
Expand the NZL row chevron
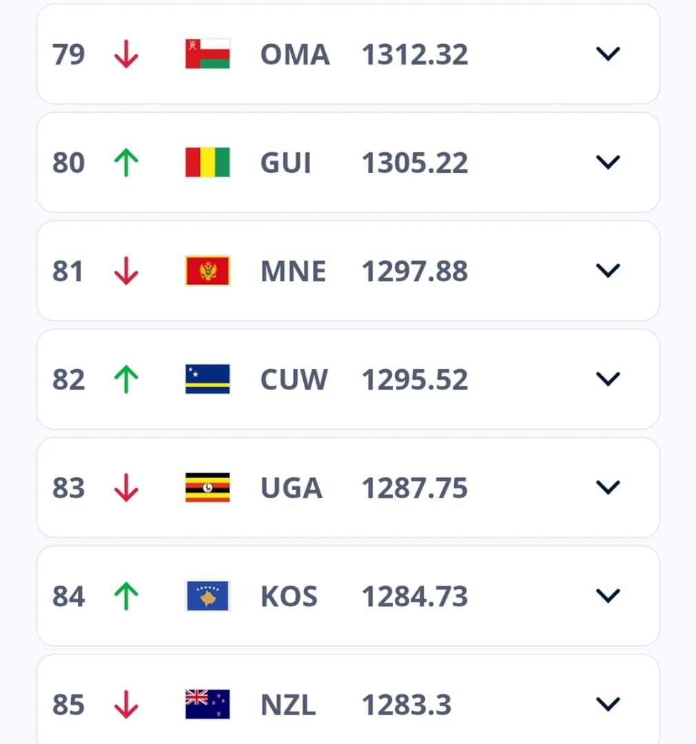(x=608, y=705)
